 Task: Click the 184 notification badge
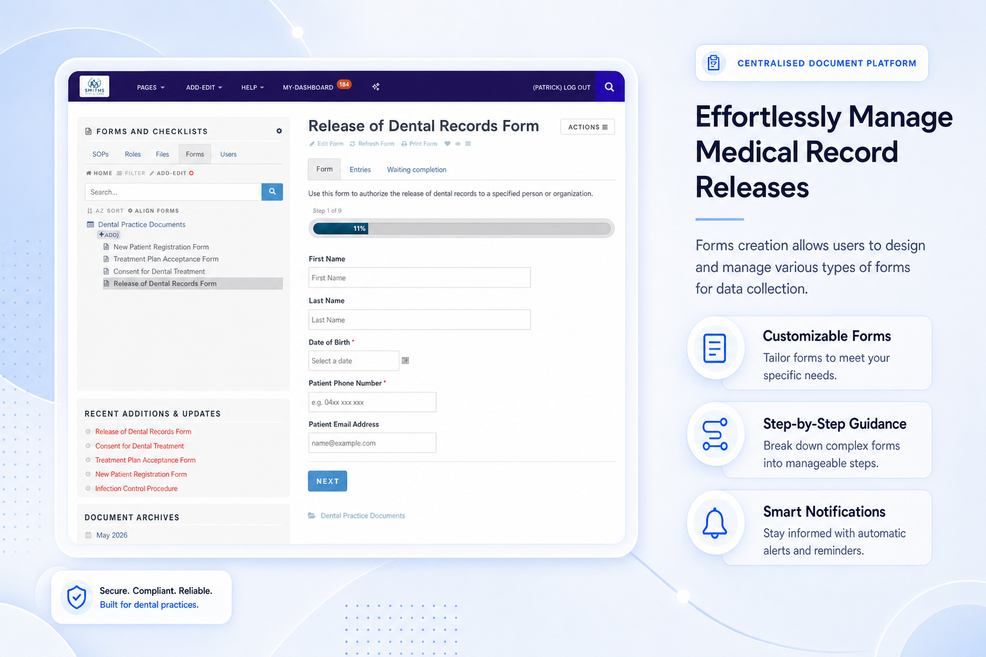pos(344,84)
